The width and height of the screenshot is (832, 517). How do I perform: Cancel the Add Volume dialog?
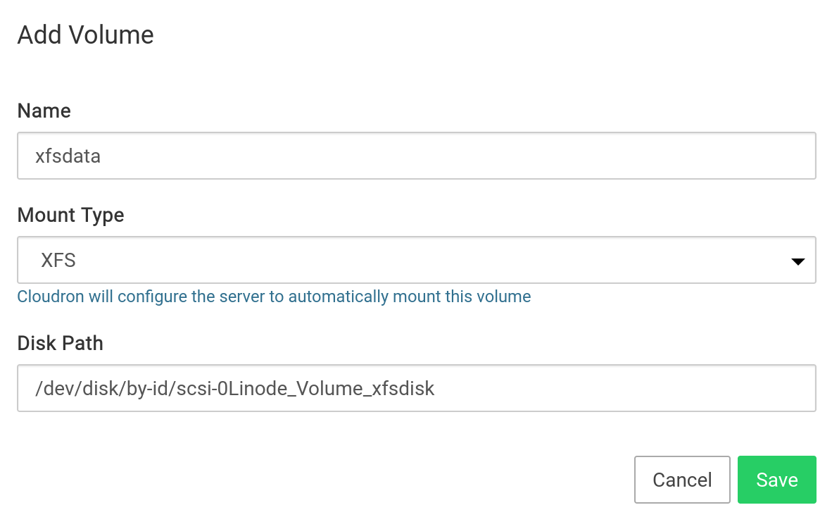(x=681, y=480)
